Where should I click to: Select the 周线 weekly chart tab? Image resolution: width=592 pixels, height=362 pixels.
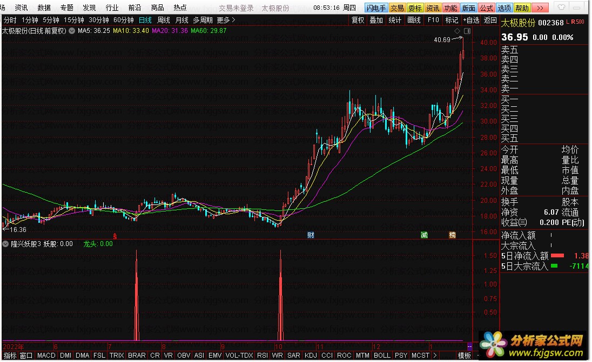click(164, 20)
